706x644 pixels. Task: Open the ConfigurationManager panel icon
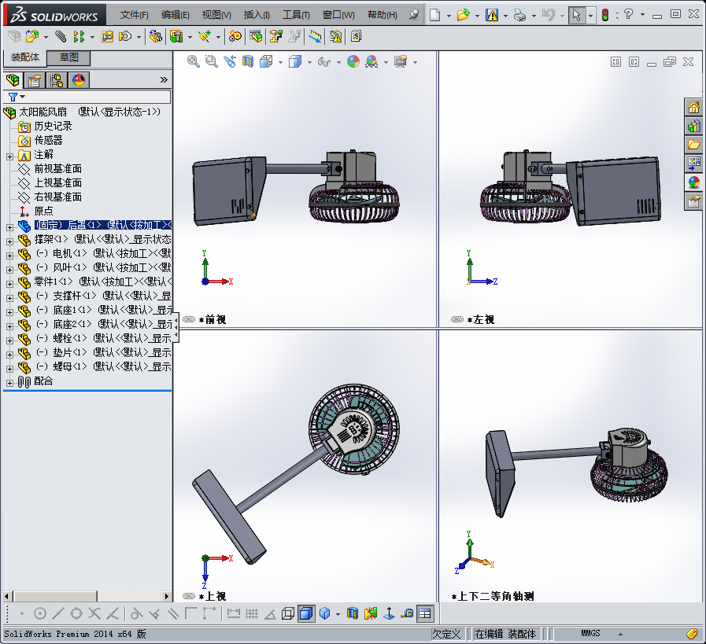tap(57, 80)
